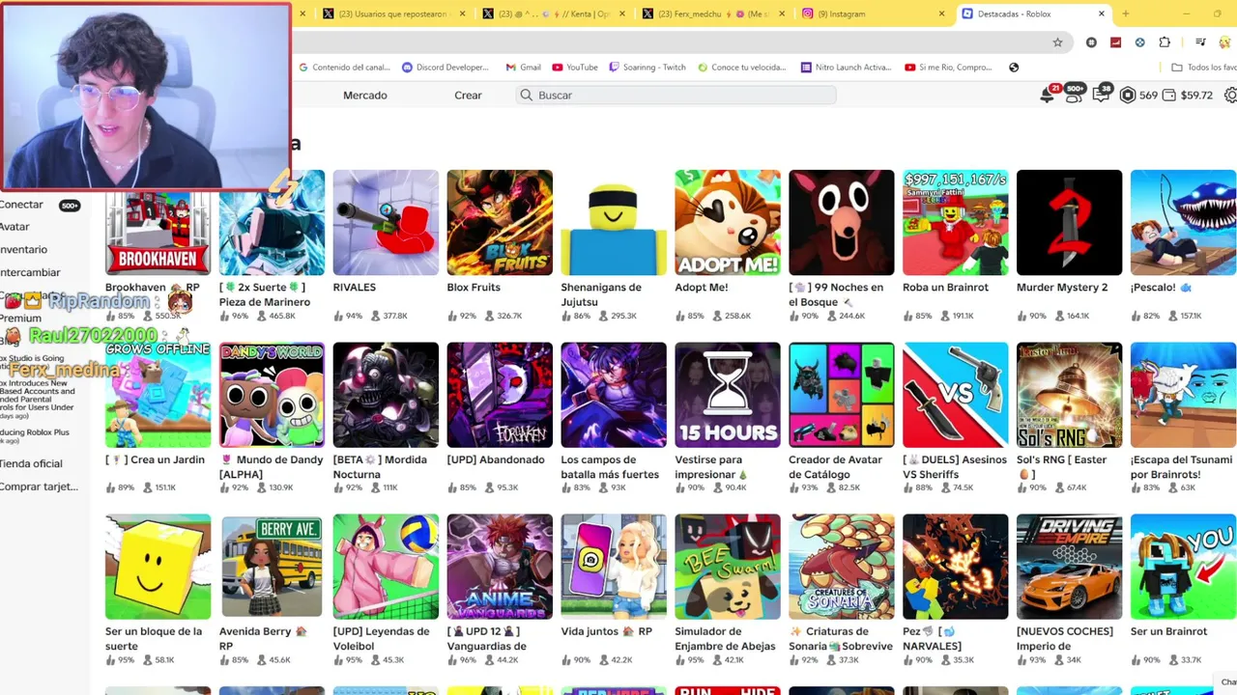Open Mercado in Roblox navigation
Viewport: 1237px width, 695px height.
365,95
